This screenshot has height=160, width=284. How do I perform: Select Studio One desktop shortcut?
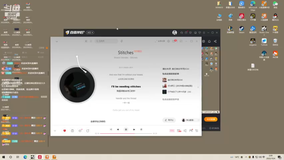[264, 31]
